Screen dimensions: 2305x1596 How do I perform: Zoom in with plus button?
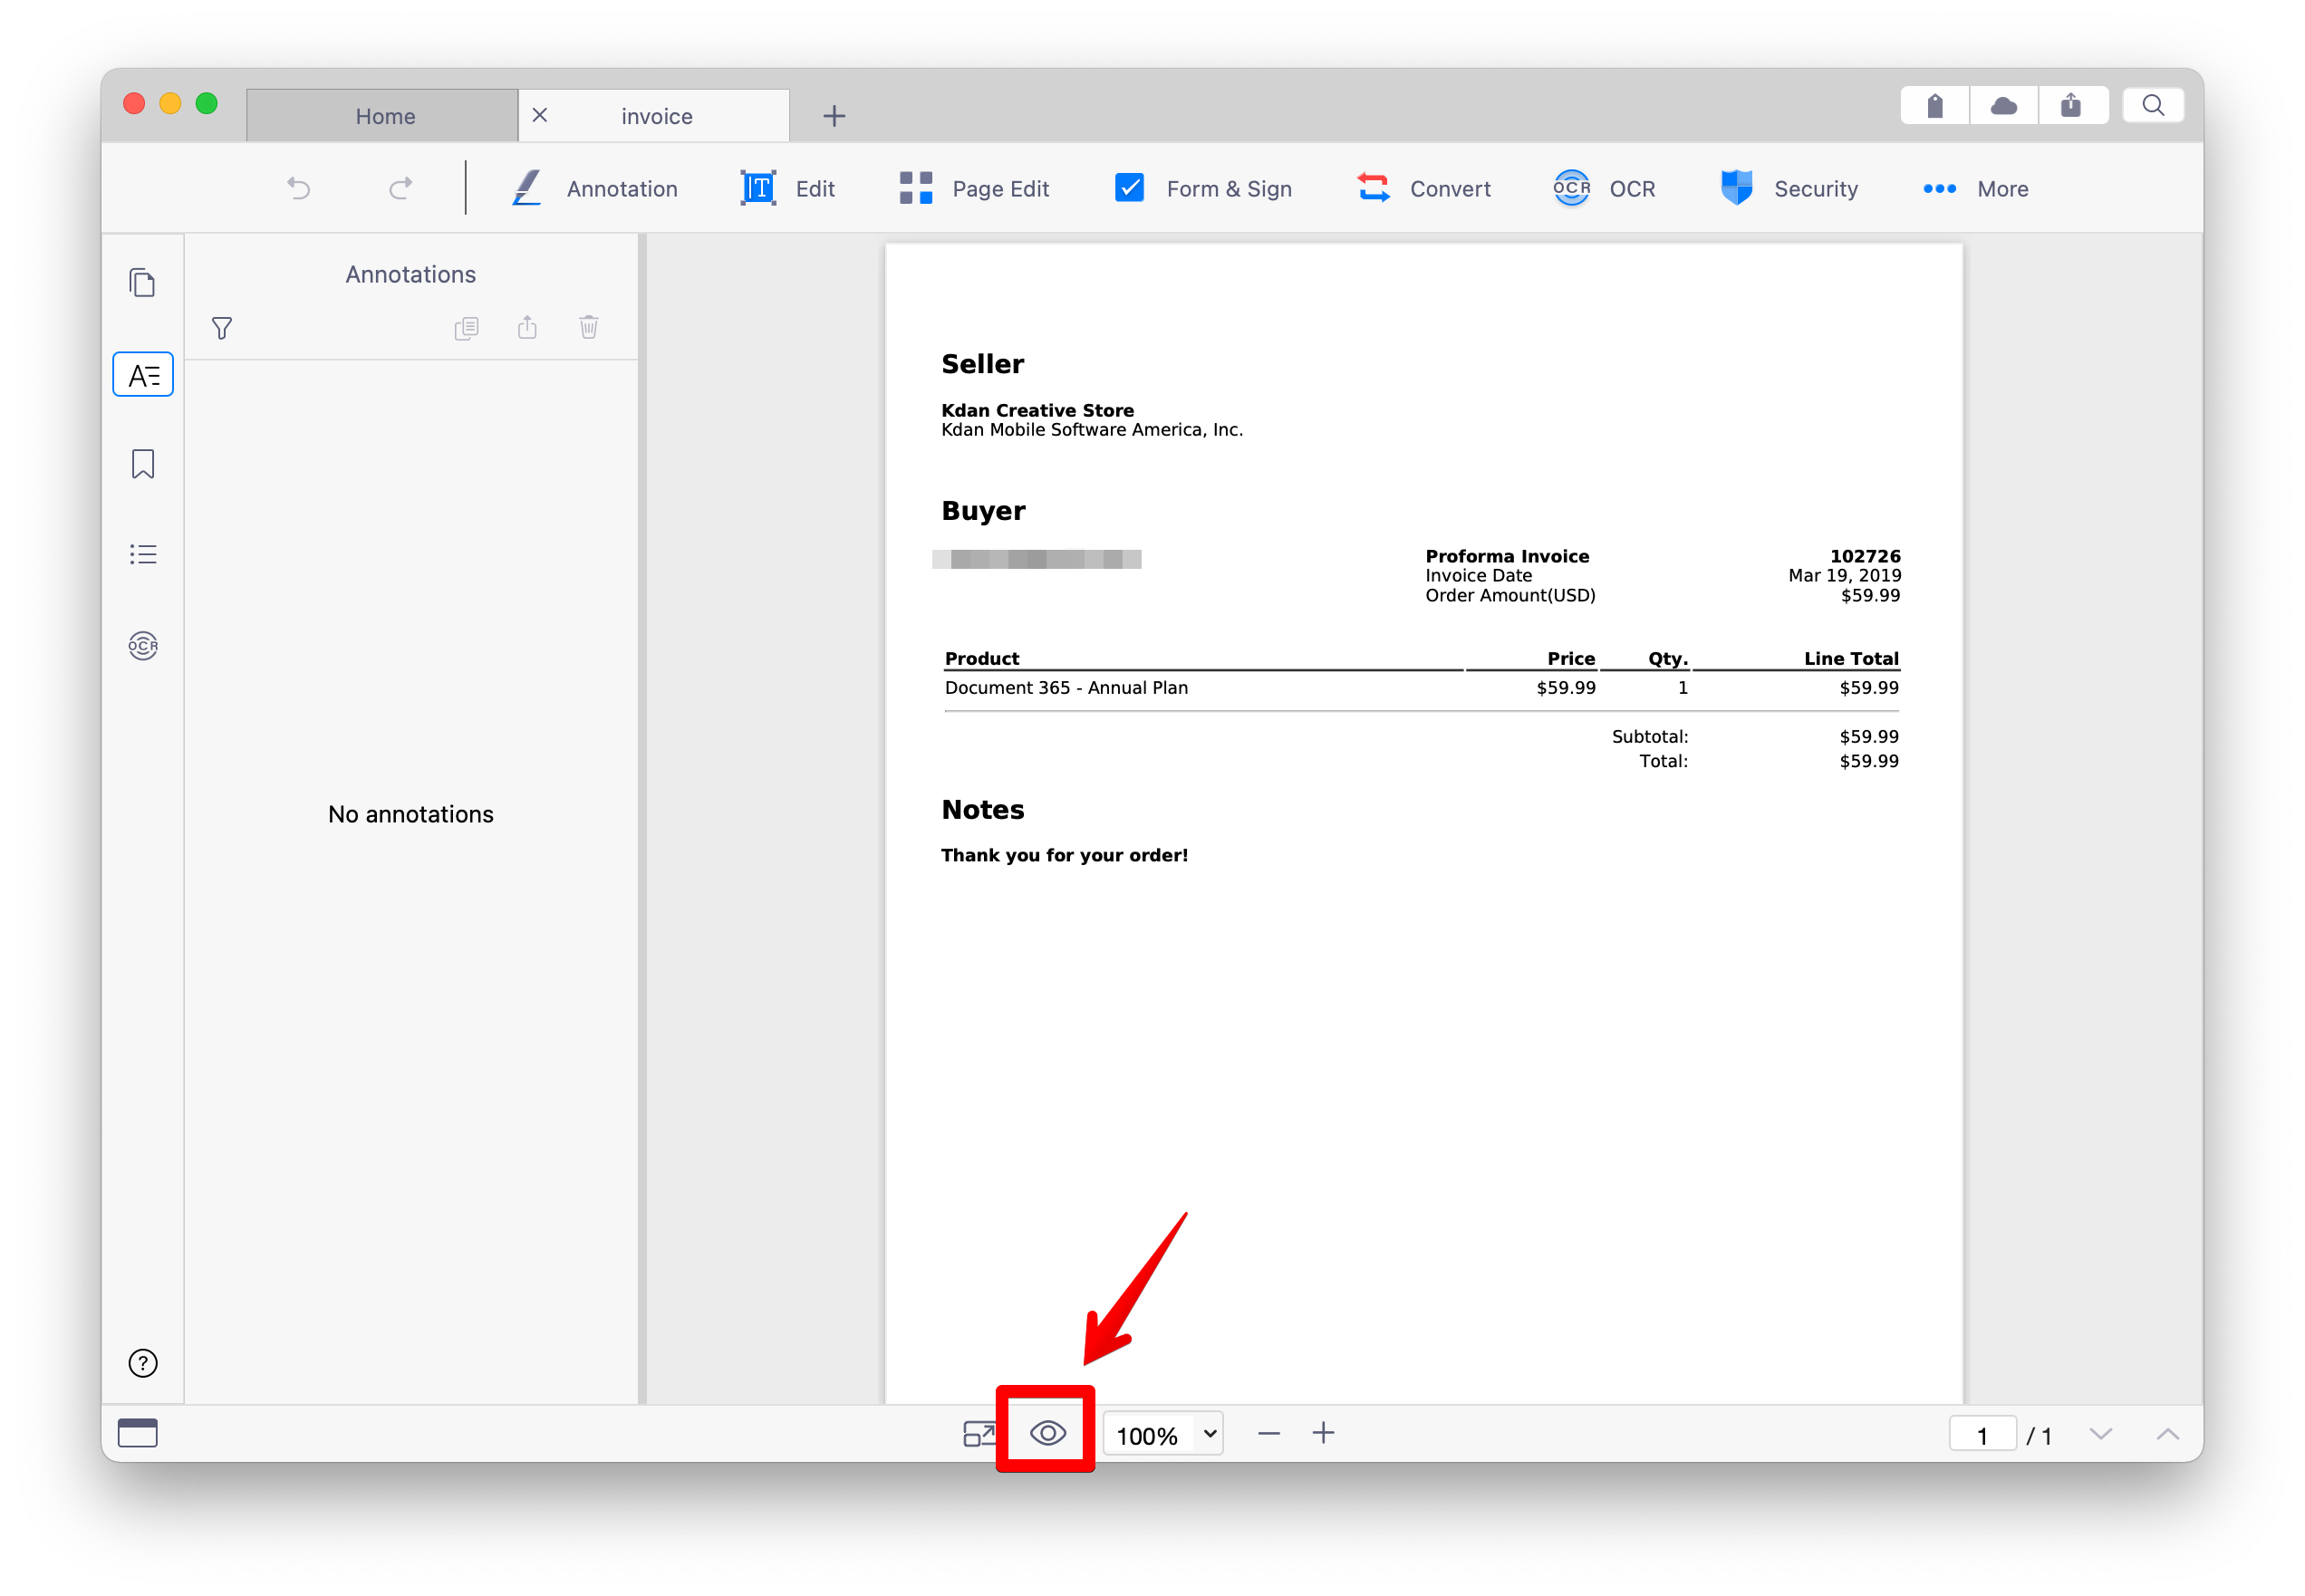tap(1324, 1433)
